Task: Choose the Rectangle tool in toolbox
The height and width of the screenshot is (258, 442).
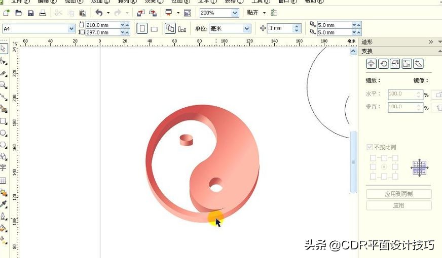Action: 3,121
